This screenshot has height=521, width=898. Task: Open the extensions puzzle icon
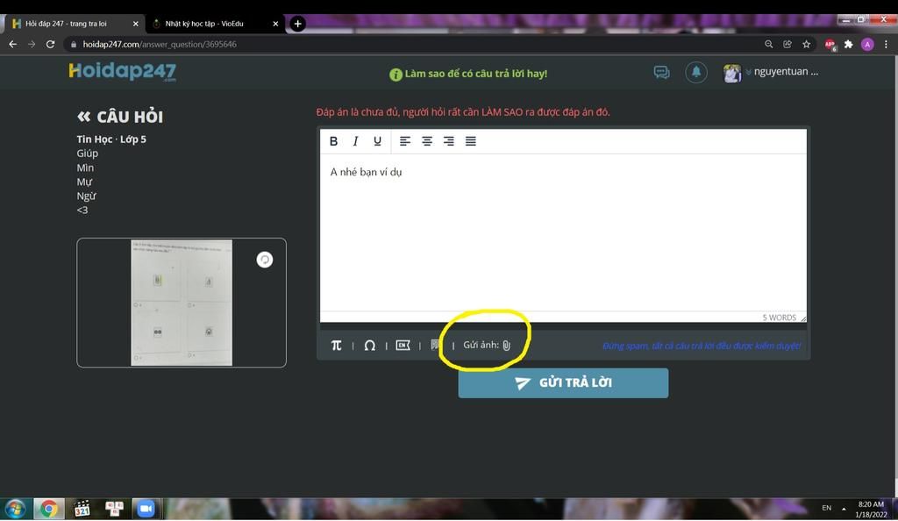(849, 44)
